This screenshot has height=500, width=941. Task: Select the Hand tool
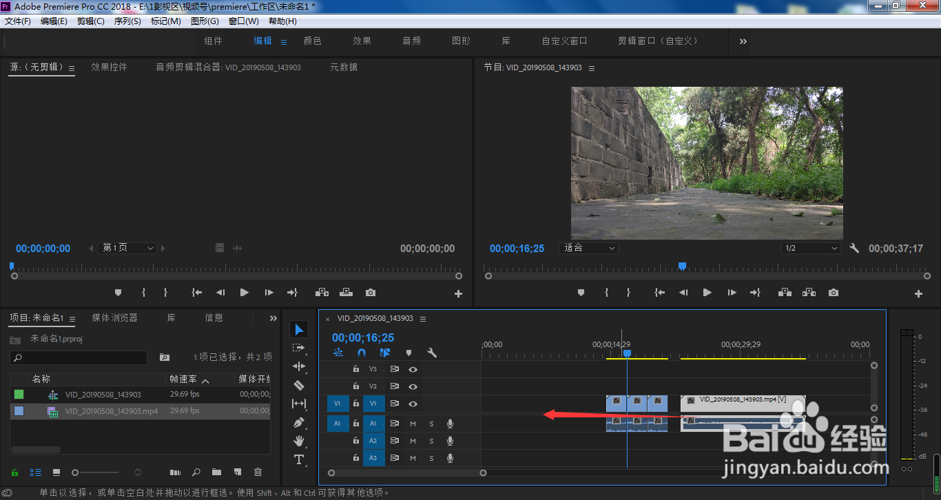pos(299,441)
